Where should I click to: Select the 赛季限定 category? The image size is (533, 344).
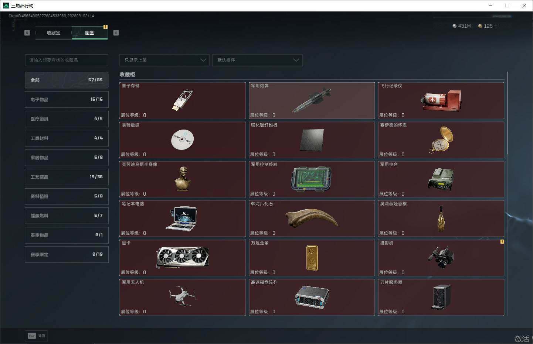pyautogui.click(x=67, y=254)
